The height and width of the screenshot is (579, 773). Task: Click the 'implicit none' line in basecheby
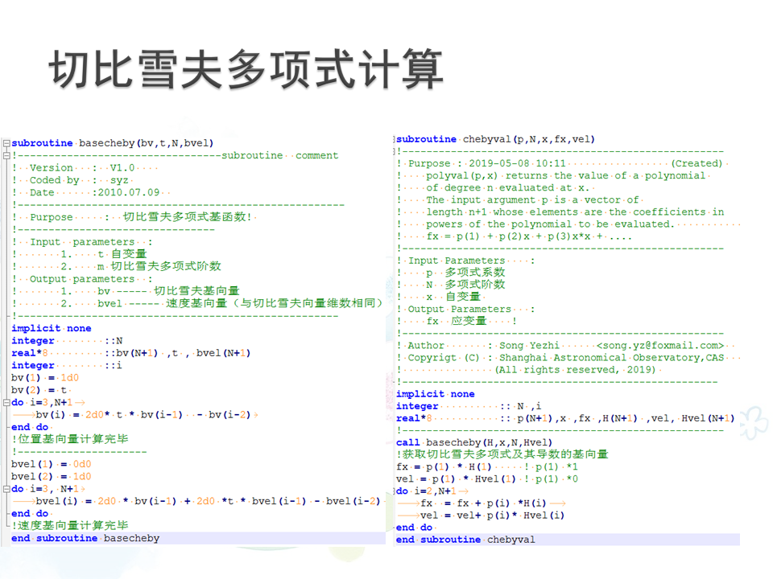52,328
